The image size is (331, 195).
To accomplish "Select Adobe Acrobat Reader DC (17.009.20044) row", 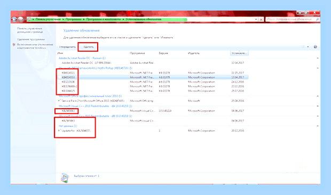I will [153, 63].
